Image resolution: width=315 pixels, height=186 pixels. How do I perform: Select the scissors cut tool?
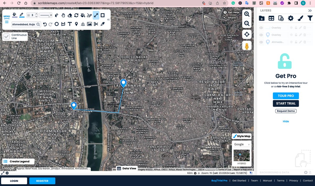96,24
